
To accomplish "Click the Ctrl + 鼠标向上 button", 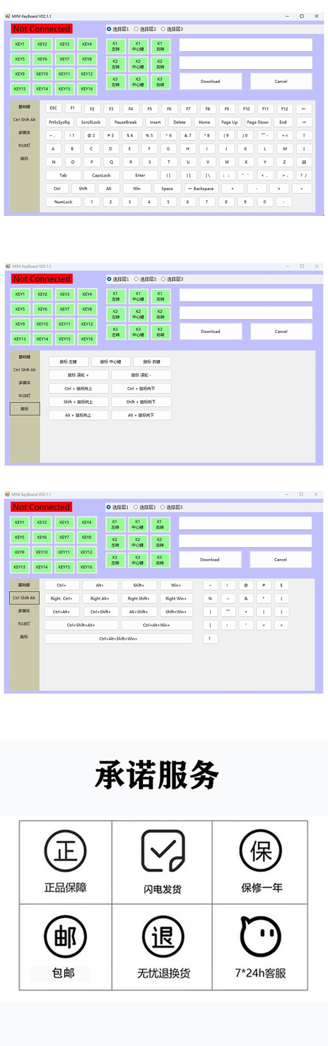I will coord(79,388).
